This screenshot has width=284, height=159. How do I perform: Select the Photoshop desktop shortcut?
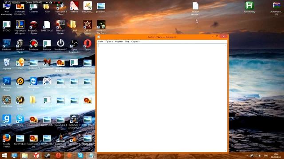point(7,84)
